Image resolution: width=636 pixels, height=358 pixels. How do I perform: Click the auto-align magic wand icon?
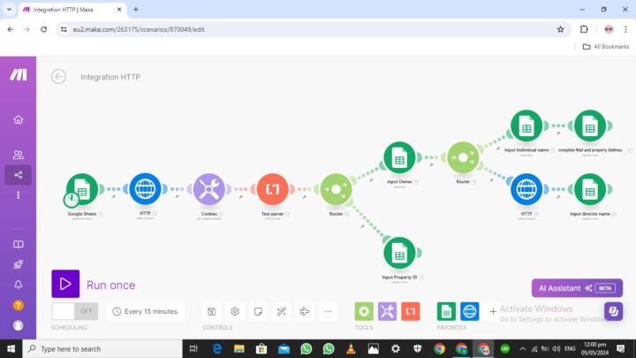tap(282, 311)
